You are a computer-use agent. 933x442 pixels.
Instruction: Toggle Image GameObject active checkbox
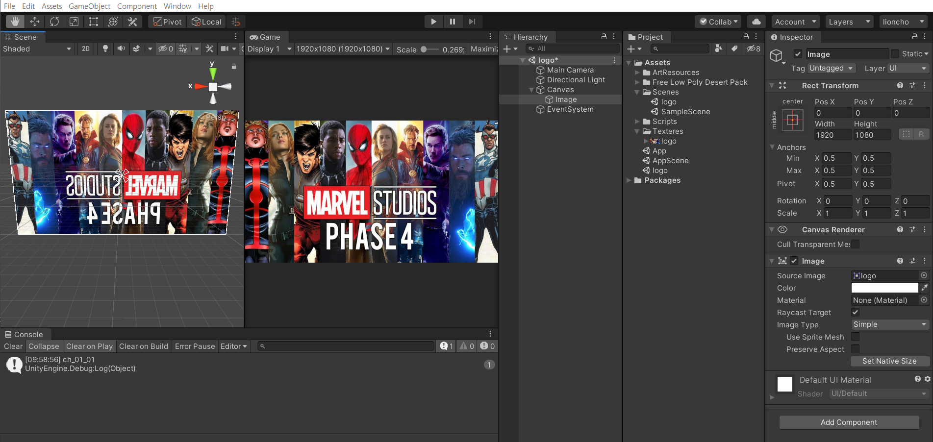click(798, 54)
